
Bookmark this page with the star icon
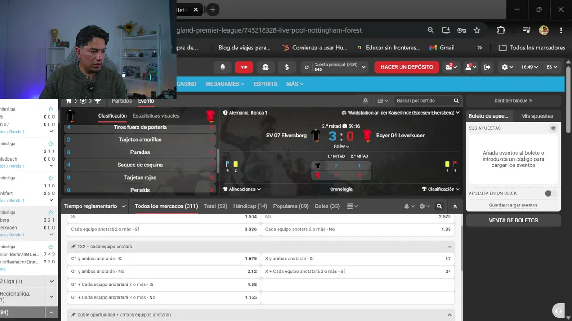[x=477, y=30]
